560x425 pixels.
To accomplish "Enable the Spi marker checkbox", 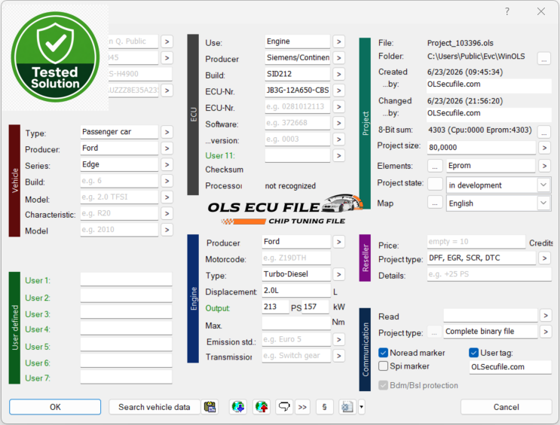I will pyautogui.click(x=383, y=366).
